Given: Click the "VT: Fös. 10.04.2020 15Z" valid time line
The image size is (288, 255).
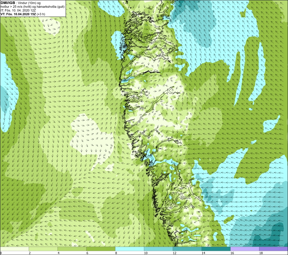Looking at the screenshot, I should pos(18,14).
